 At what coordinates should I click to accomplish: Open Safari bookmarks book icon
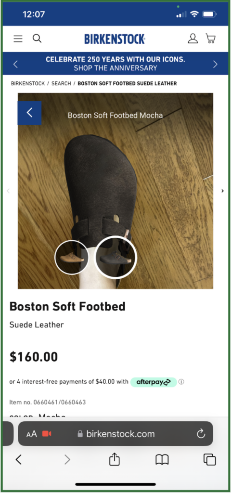point(162,460)
